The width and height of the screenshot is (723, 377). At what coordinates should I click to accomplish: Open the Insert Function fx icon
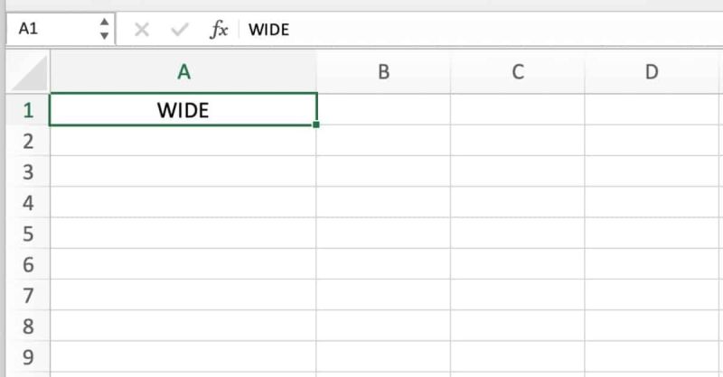pyautogui.click(x=219, y=30)
